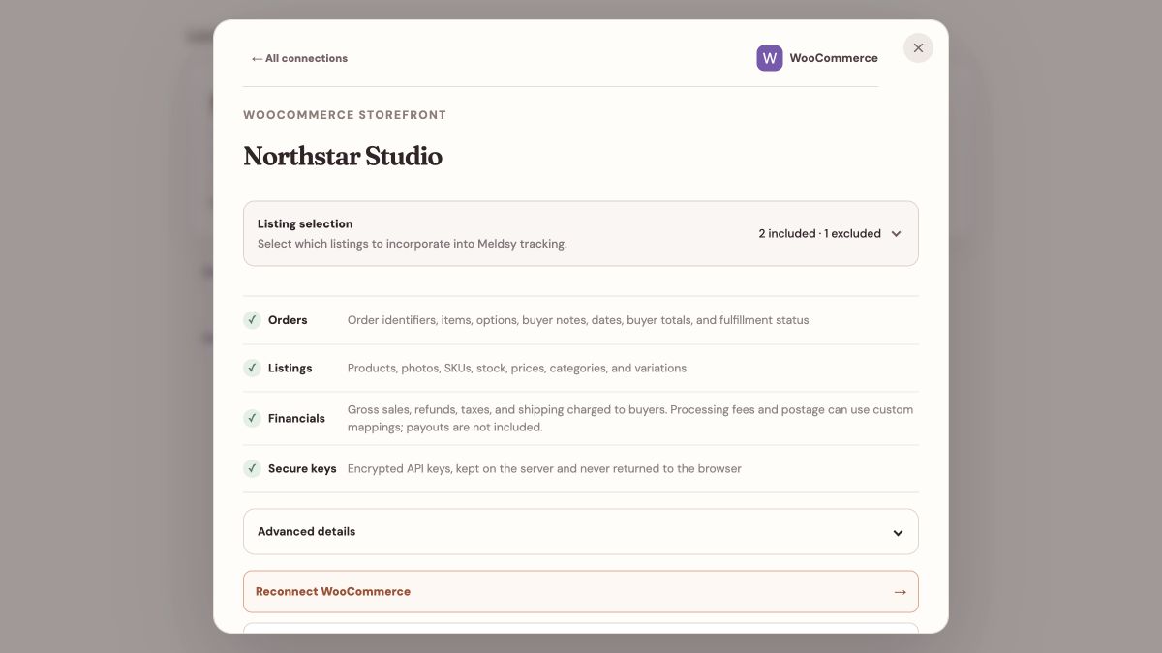Expand the Advanced details section
The image size is (1162, 653).
pos(581,532)
